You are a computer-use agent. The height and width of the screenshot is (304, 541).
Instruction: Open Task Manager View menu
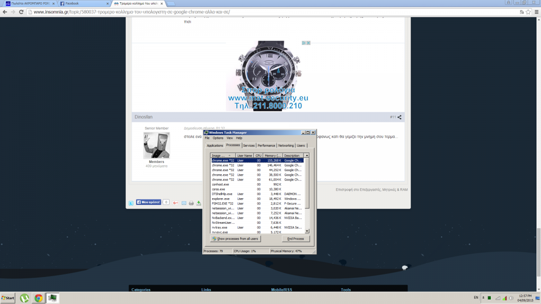tap(229, 138)
